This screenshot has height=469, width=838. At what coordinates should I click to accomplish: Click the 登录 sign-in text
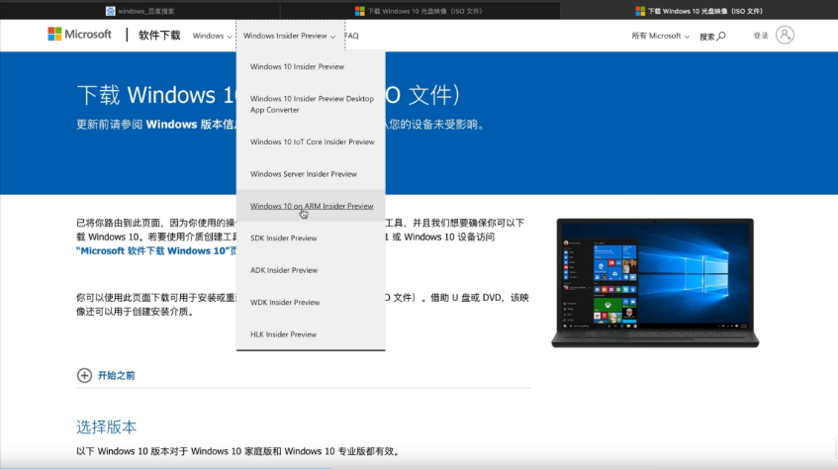[x=761, y=36]
